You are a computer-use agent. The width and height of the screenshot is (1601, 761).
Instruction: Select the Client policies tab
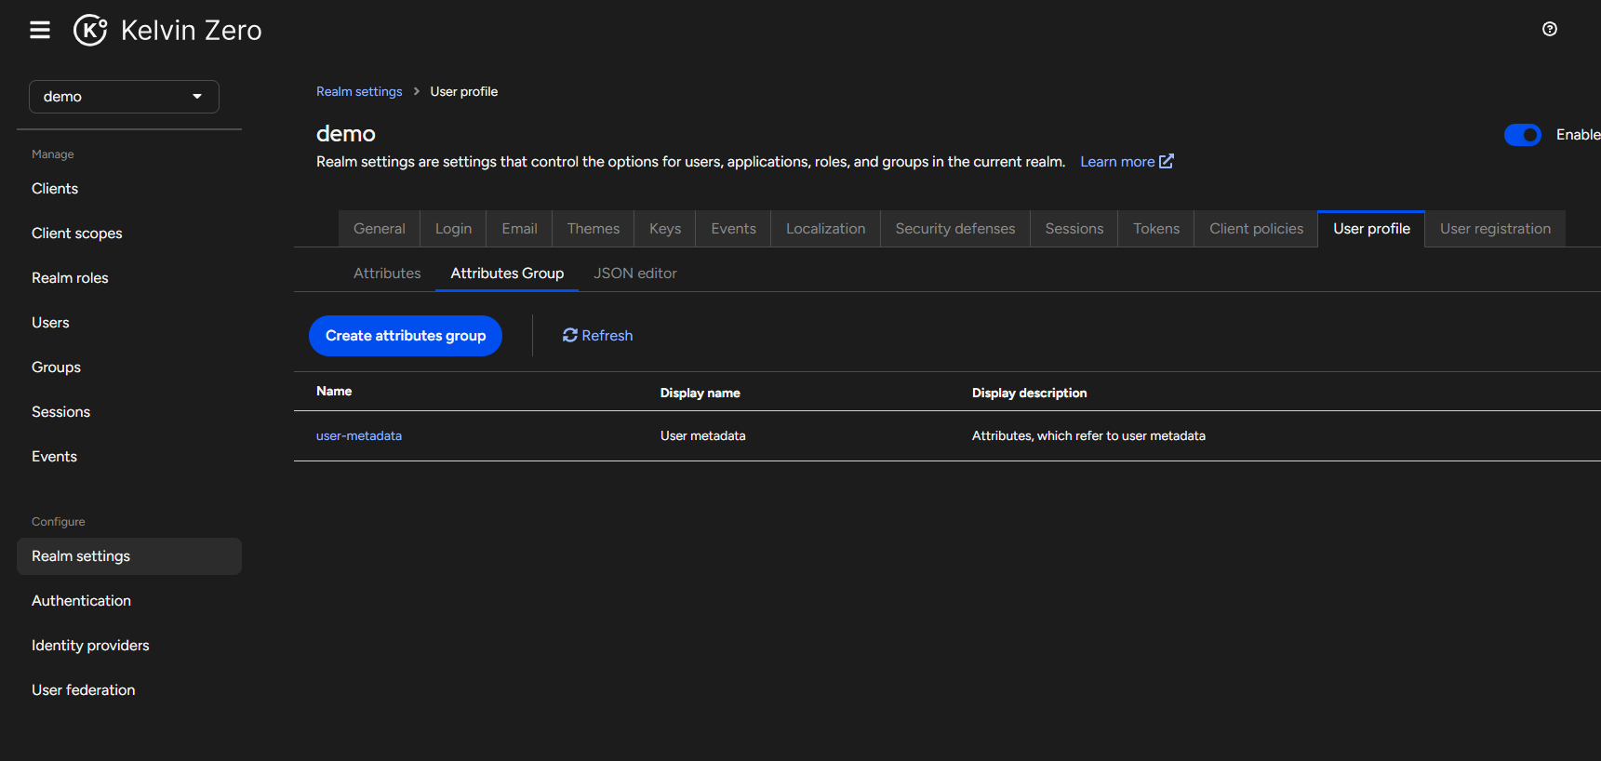point(1256,229)
